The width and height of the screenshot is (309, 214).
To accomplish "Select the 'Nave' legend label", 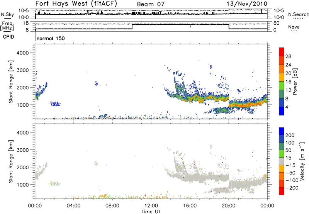I will click(294, 27).
